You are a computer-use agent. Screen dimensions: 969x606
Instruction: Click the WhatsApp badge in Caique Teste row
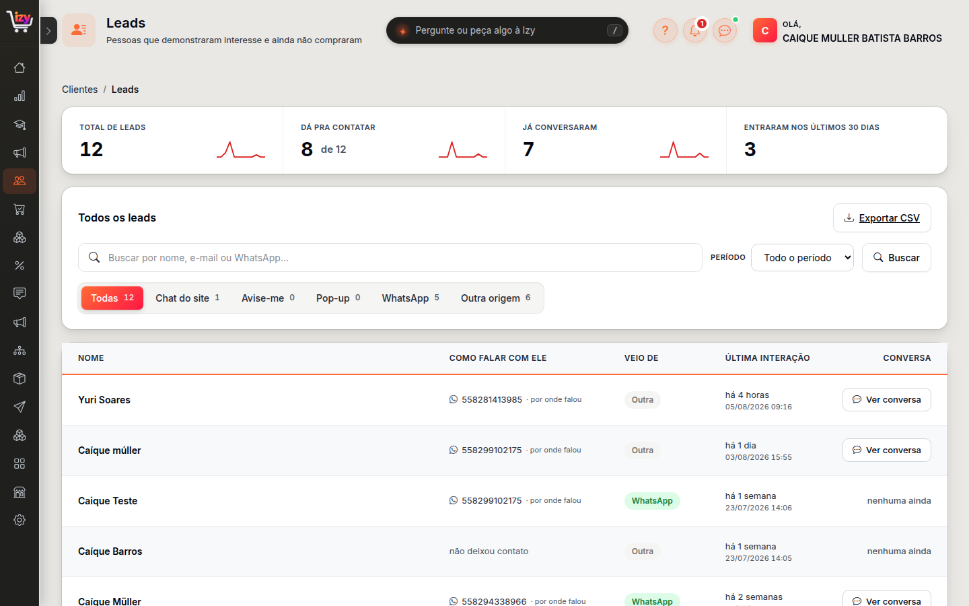(652, 501)
